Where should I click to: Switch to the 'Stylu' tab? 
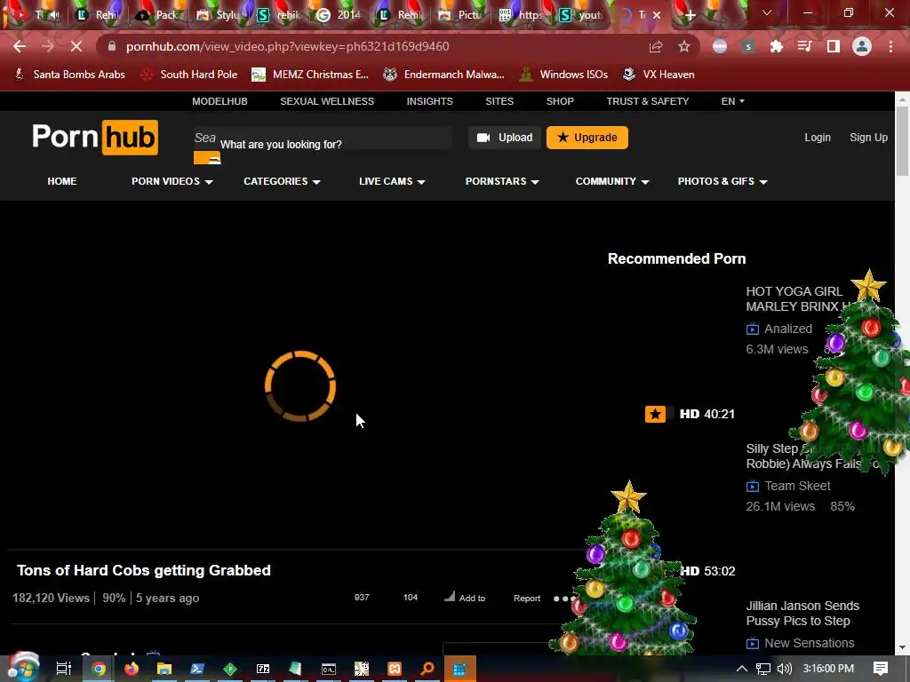pos(219,15)
